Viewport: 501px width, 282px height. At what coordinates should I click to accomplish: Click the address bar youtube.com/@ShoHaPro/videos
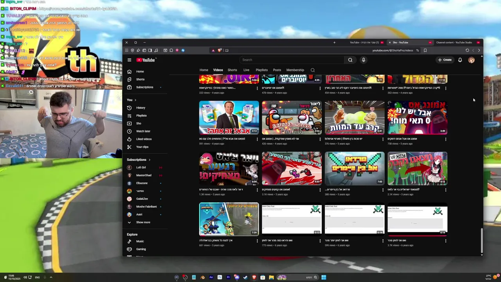point(393,51)
